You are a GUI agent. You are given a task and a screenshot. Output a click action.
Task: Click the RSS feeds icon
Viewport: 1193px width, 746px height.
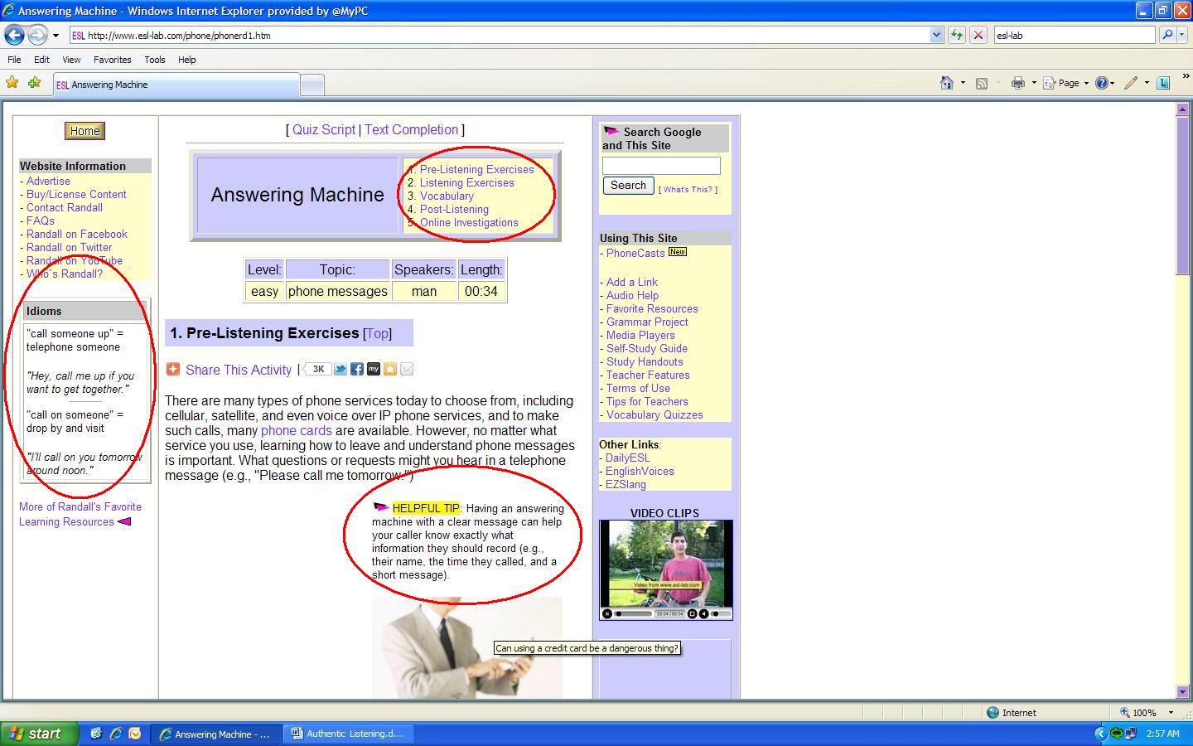coord(982,83)
